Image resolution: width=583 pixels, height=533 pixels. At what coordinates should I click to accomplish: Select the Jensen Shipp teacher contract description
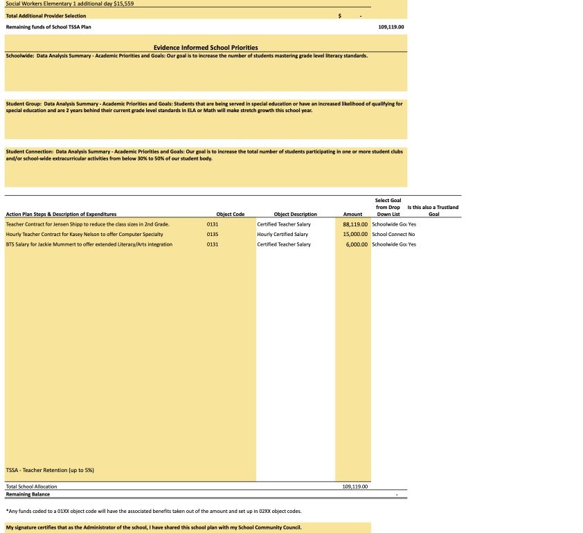tap(87, 224)
